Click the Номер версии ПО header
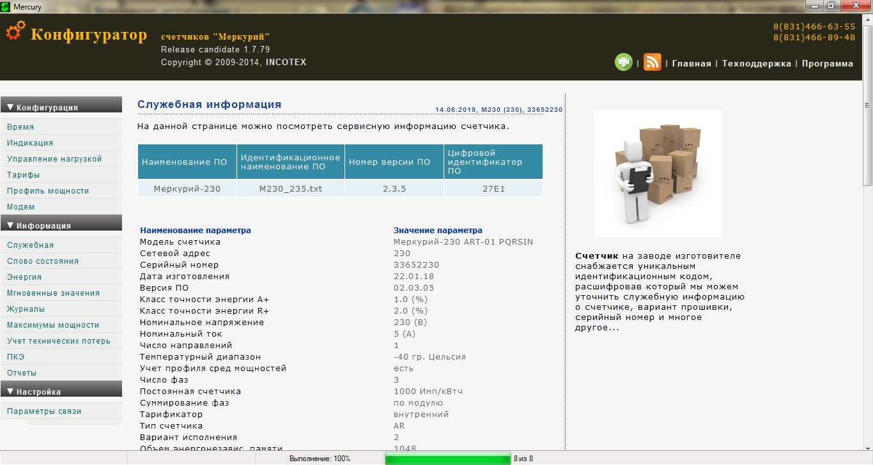 [394, 162]
